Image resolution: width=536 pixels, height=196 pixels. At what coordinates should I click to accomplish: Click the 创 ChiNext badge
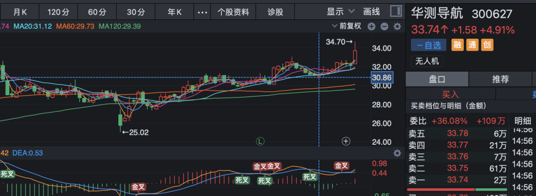click(x=487, y=45)
